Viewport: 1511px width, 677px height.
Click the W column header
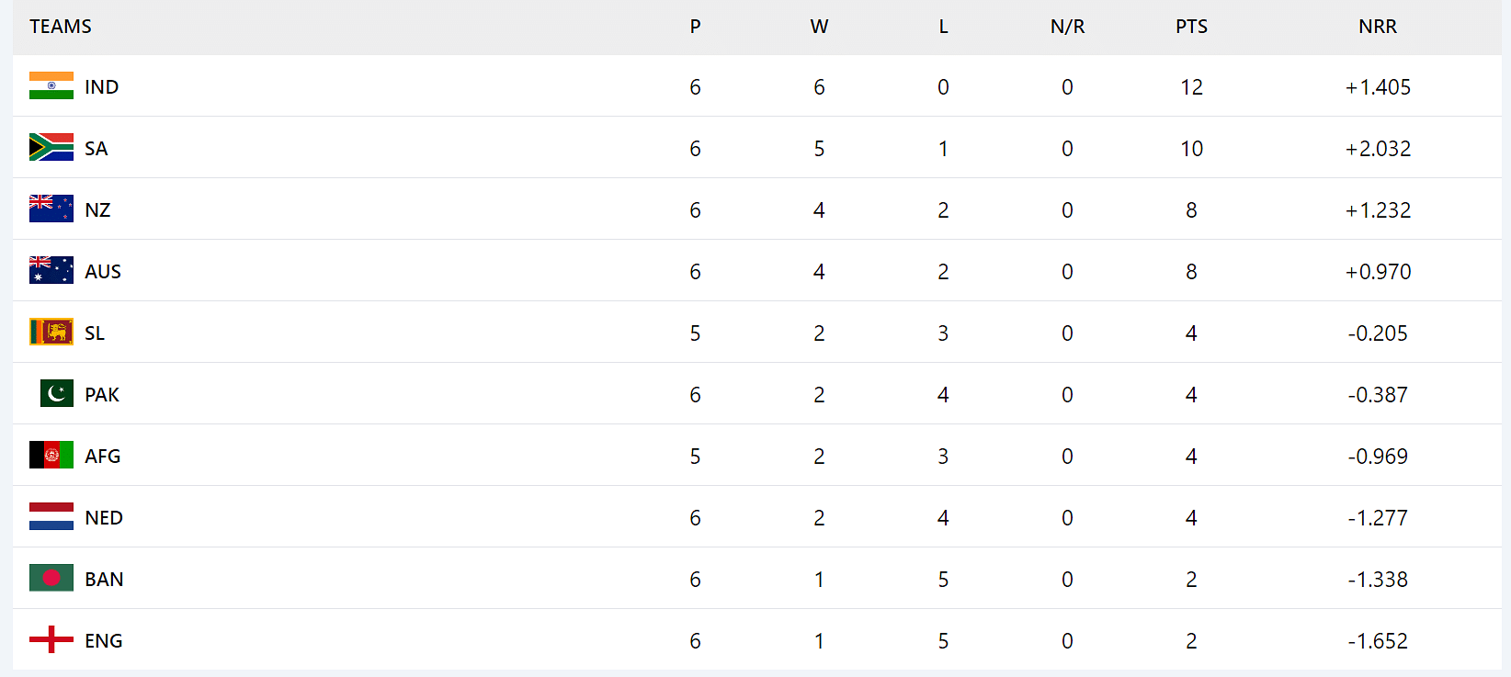[x=819, y=27]
